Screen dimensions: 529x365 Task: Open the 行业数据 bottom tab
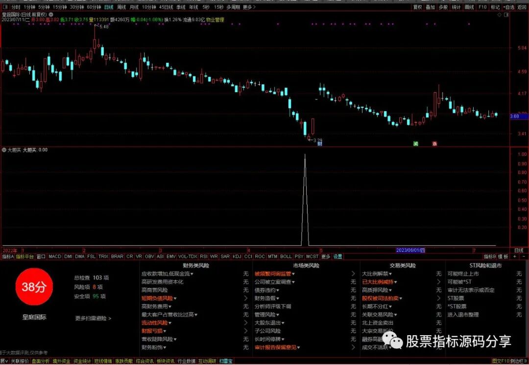(186, 361)
